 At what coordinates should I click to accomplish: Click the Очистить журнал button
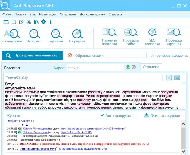click(161, 116)
